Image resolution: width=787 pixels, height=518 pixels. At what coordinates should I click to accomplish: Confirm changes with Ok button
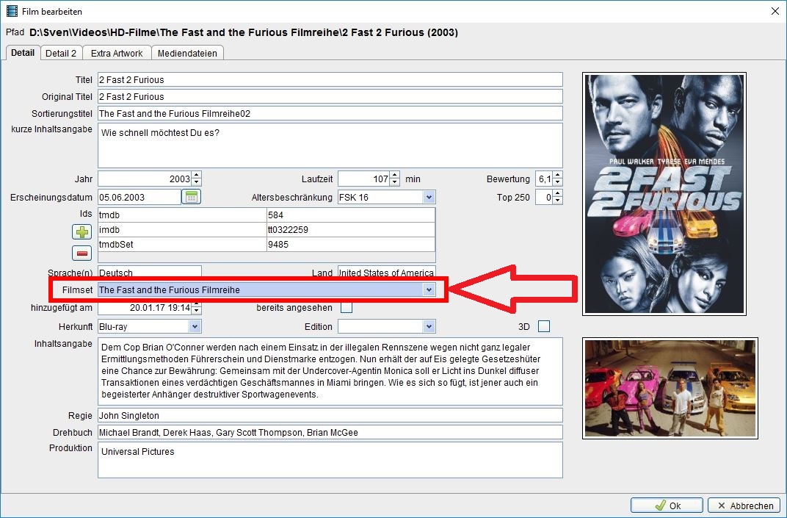[x=667, y=506]
